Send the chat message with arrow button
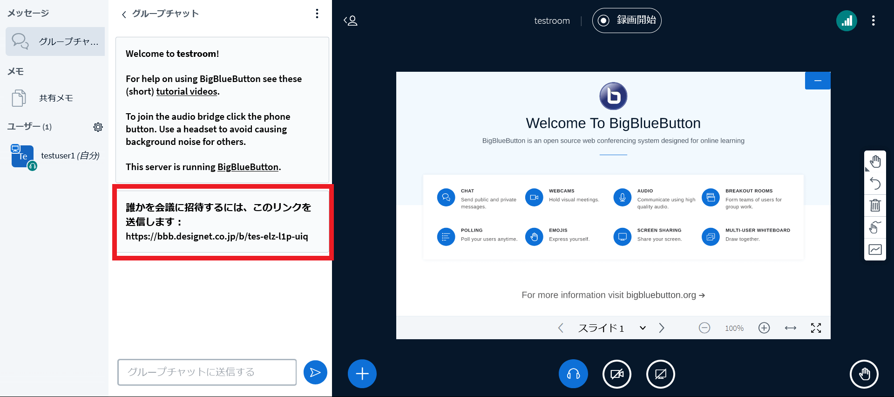The width and height of the screenshot is (894, 397). coord(315,372)
